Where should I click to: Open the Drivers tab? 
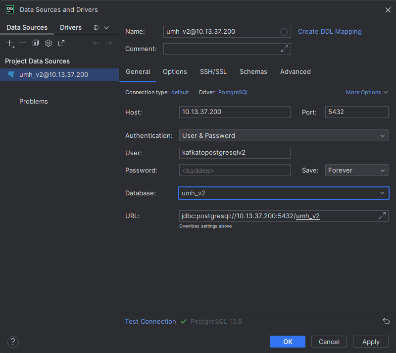tap(71, 27)
